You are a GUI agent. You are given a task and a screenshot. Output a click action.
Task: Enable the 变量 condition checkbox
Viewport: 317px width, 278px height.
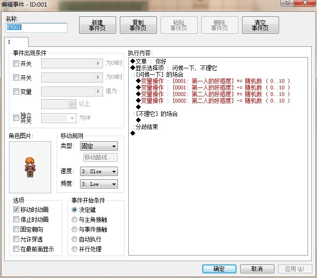16,91
